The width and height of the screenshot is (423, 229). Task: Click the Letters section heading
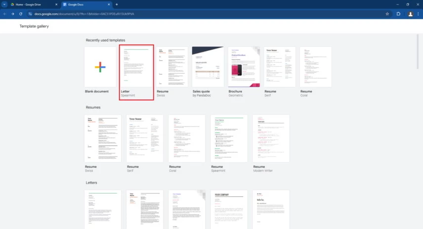(91, 183)
